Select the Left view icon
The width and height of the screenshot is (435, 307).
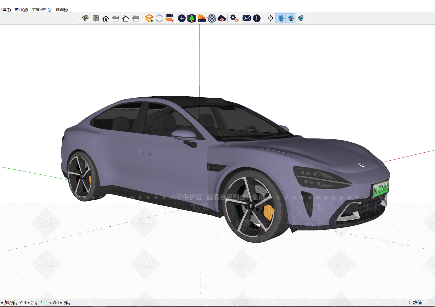click(136, 18)
